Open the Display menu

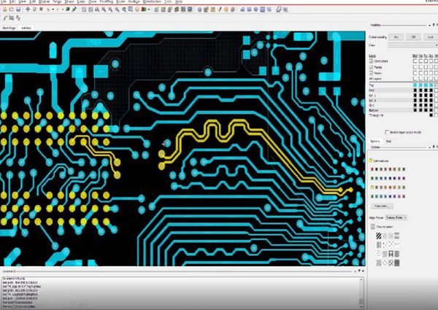44,1
